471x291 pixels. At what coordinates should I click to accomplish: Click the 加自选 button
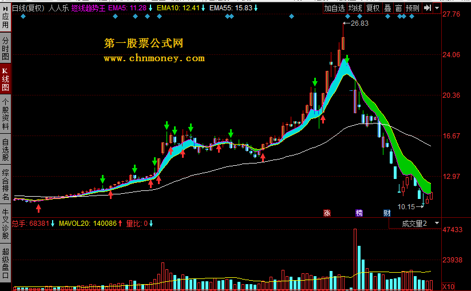[x=335, y=8]
